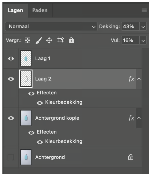
Task: Open the Lagen panel hamburger menu
Action: pyautogui.click(x=144, y=10)
